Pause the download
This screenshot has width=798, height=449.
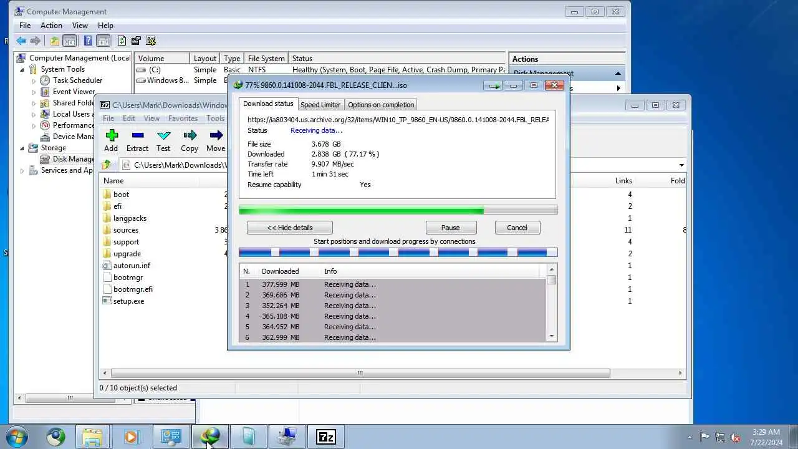pyautogui.click(x=451, y=228)
